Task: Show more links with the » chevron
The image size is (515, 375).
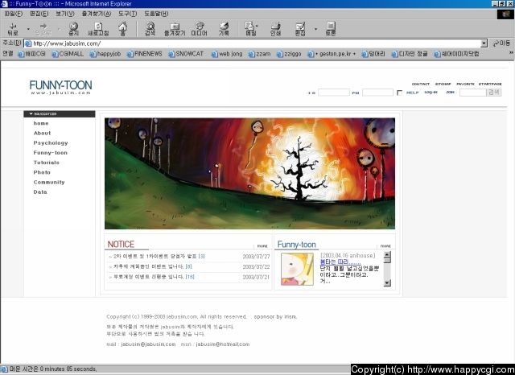Action: (x=511, y=53)
